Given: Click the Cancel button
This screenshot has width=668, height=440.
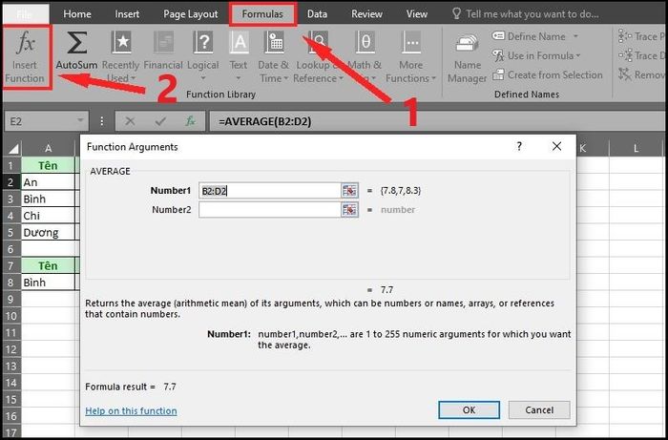Looking at the screenshot, I should (x=539, y=409).
